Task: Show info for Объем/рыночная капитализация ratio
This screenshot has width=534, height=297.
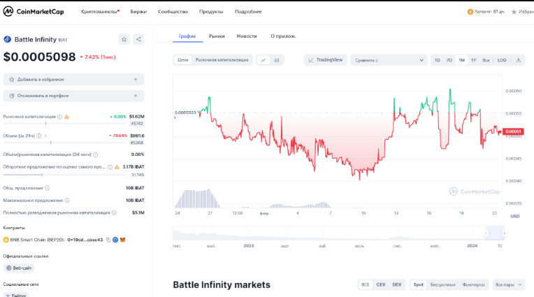Action: point(95,154)
